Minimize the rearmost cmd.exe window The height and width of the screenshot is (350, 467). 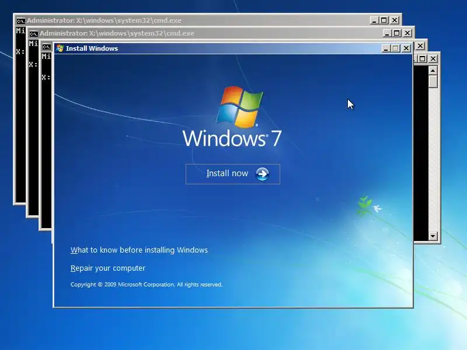pyautogui.click(x=374, y=20)
